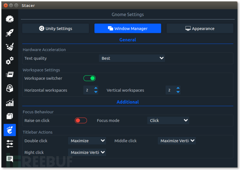
Task: Switch to the Unity Settings tab
Action: [56, 29]
